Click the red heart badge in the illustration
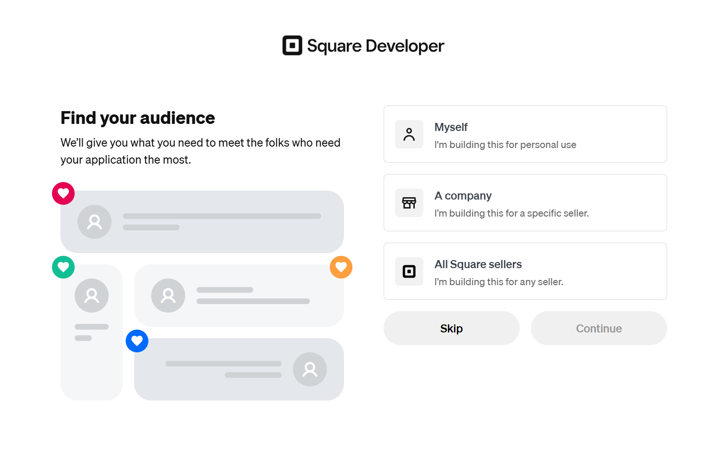This screenshot has width=720, height=471. pyautogui.click(x=63, y=193)
